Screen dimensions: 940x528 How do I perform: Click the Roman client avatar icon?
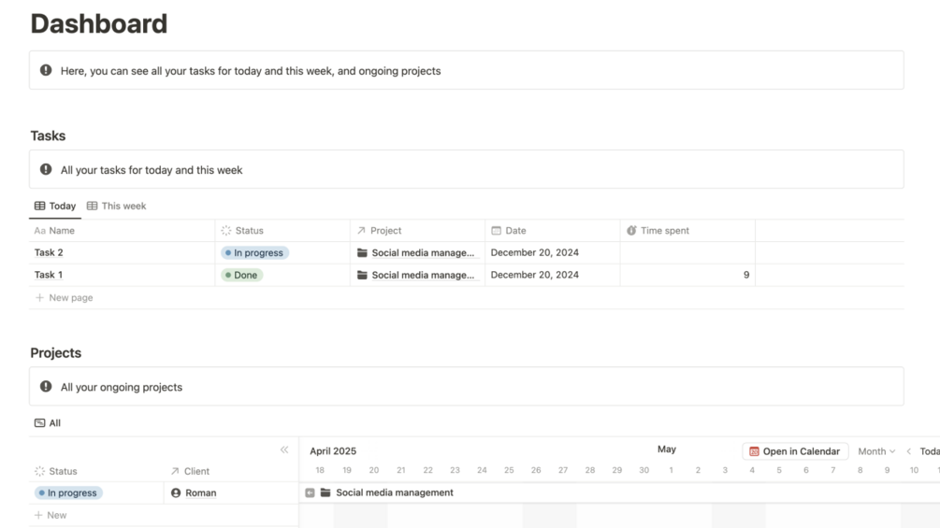tap(176, 492)
